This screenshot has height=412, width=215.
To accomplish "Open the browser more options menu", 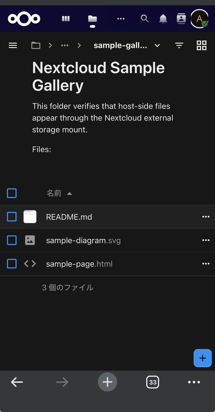I will pyautogui.click(x=194, y=382).
